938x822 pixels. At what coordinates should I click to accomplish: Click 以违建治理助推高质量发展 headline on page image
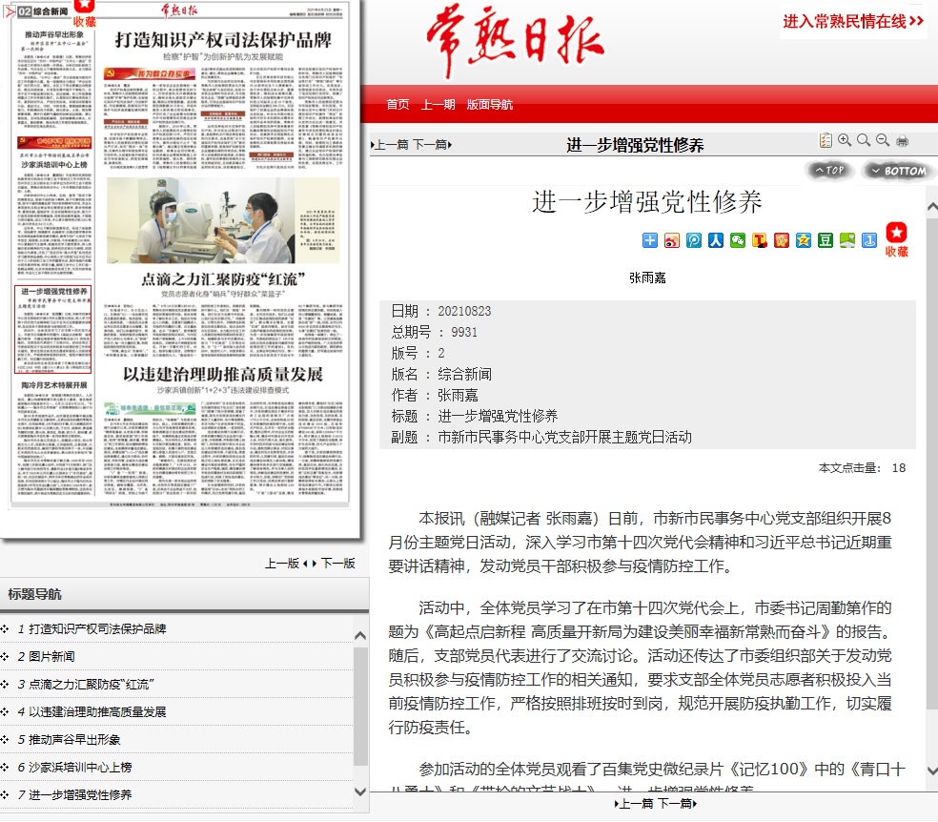223,375
